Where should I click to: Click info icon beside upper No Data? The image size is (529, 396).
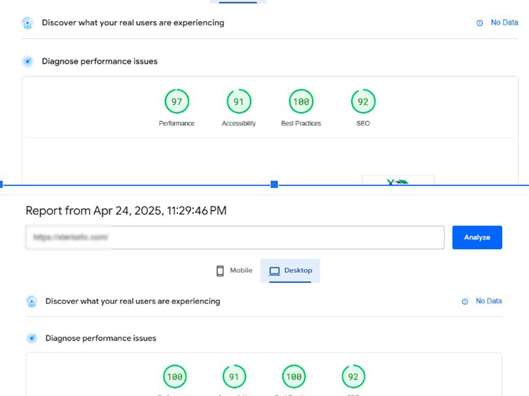(x=479, y=23)
